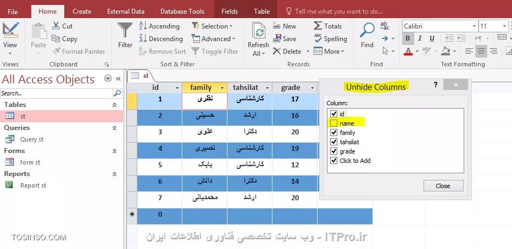512x249 pixels.
Task: Switch to the Table tab
Action: (x=262, y=12)
